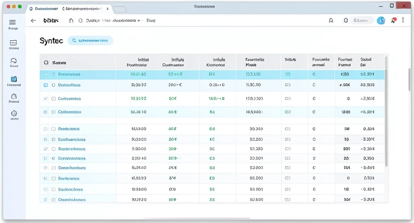Click the search field in the top right

[362, 21]
